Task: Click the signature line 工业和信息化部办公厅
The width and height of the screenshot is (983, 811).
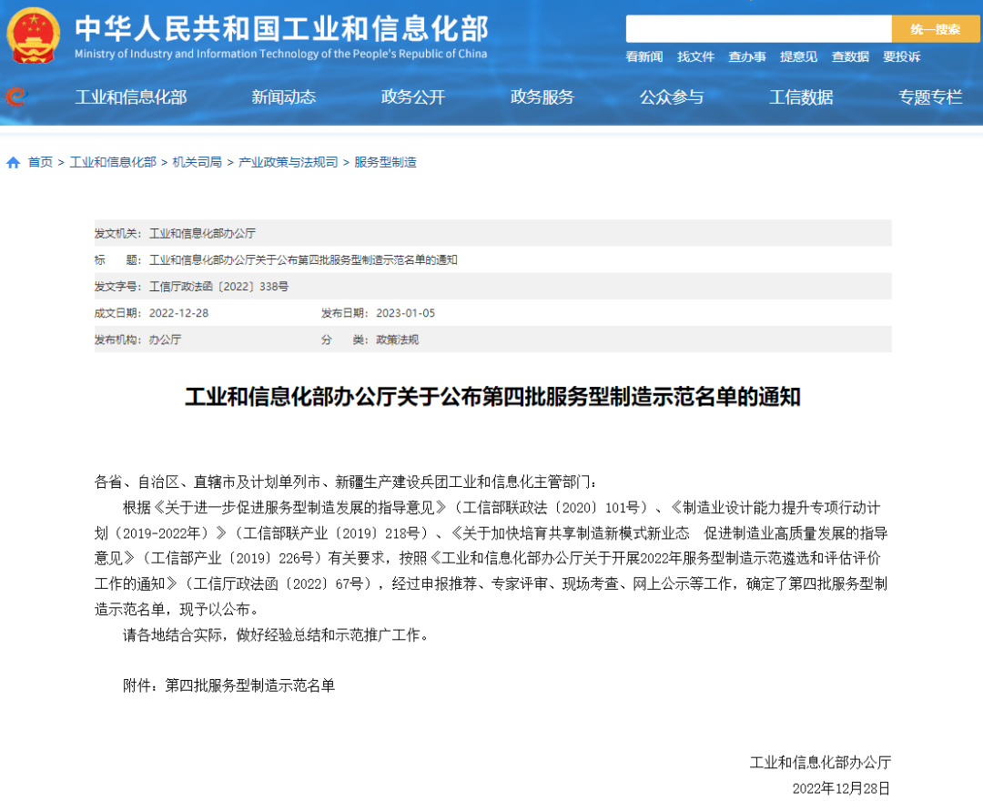Action: click(821, 763)
